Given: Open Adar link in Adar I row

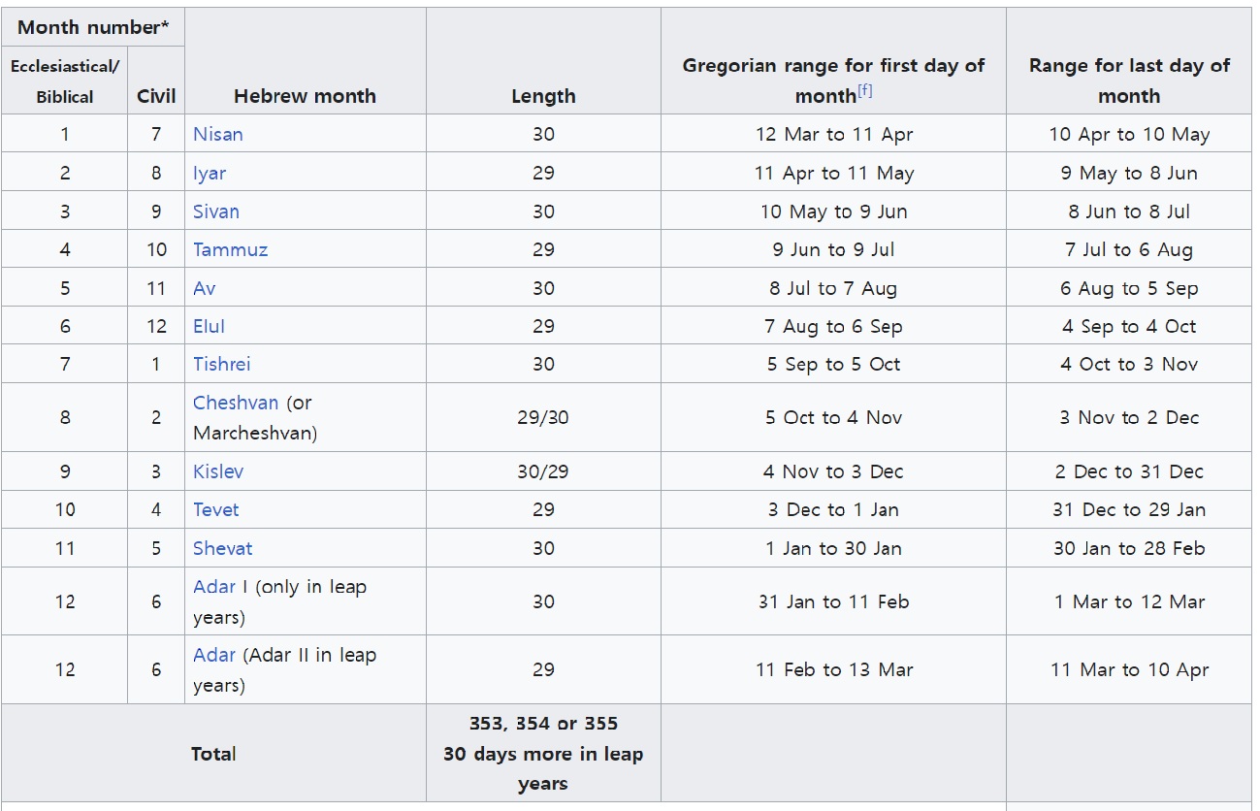Looking at the screenshot, I should pos(214,587).
